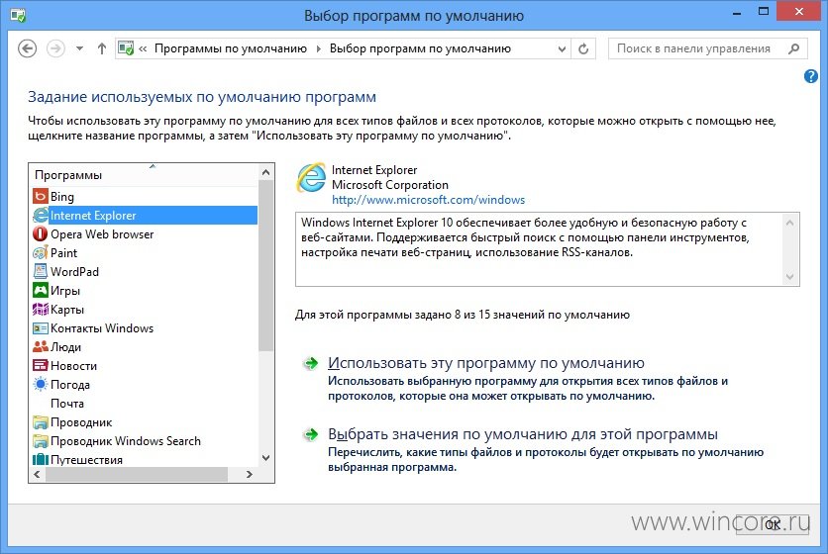Click the program list scroll left arrow
Viewport: 828px width, 554px height.
pos(37,474)
